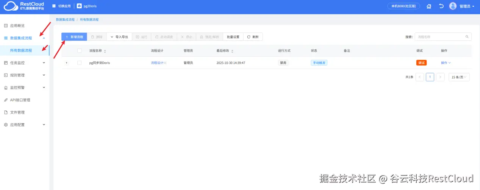
Task: Click the 禁用 run mode tag
Action: click(283, 63)
